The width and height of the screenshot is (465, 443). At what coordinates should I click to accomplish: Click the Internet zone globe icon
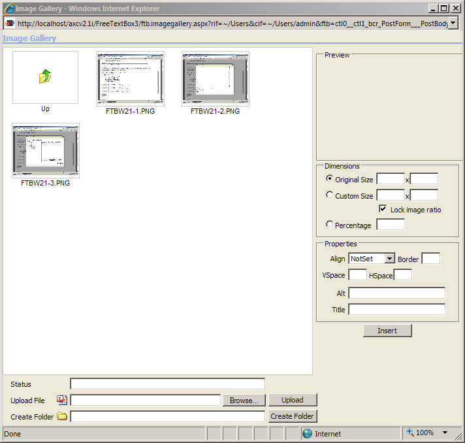tap(307, 433)
